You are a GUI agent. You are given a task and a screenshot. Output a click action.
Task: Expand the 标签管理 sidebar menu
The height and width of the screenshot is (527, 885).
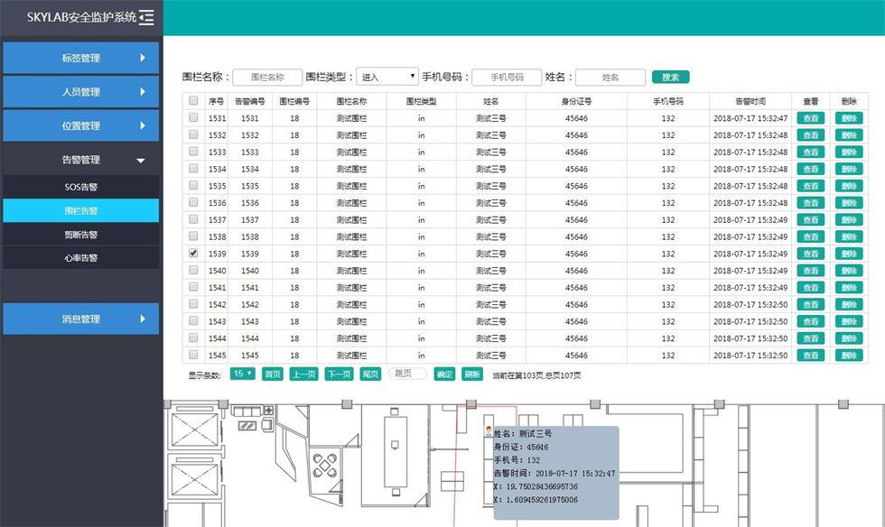tap(81, 57)
